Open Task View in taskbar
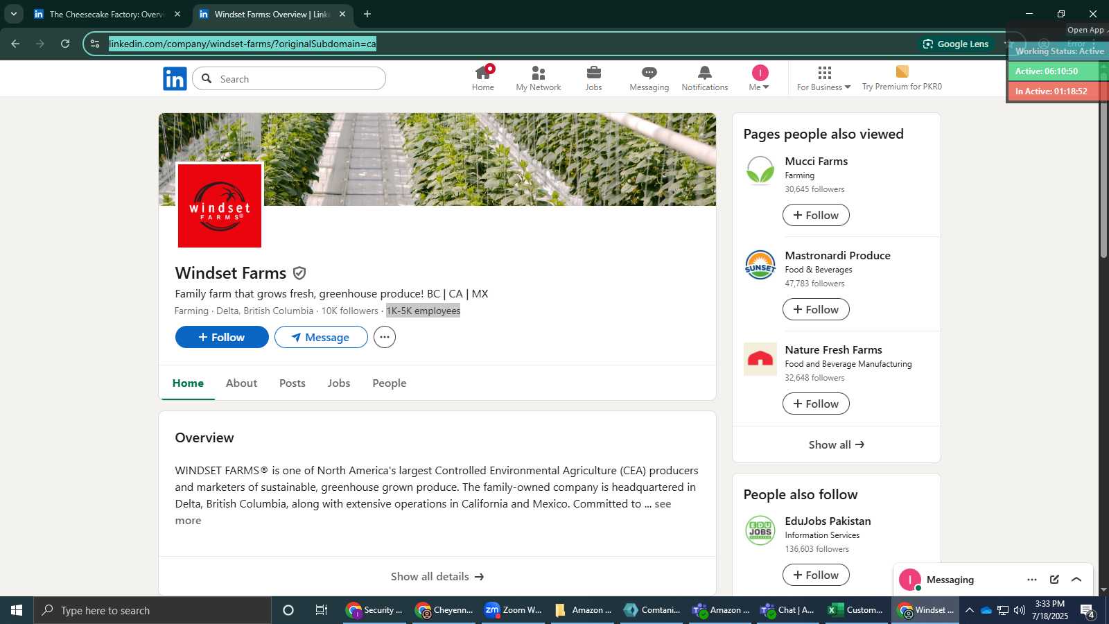Screen dimensions: 1109x624 pyautogui.click(x=321, y=610)
